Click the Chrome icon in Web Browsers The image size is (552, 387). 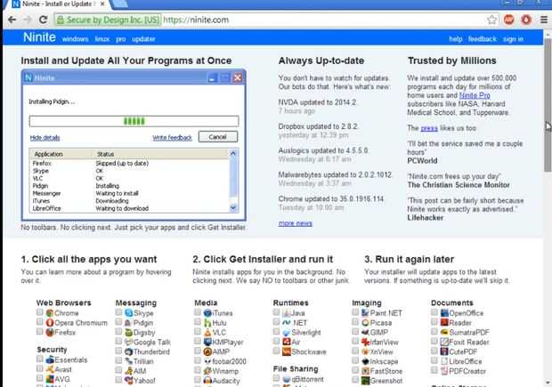point(50,313)
